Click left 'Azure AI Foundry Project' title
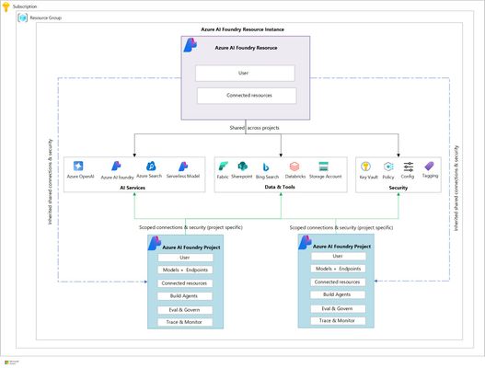This screenshot has height=368, width=485. click(x=191, y=247)
